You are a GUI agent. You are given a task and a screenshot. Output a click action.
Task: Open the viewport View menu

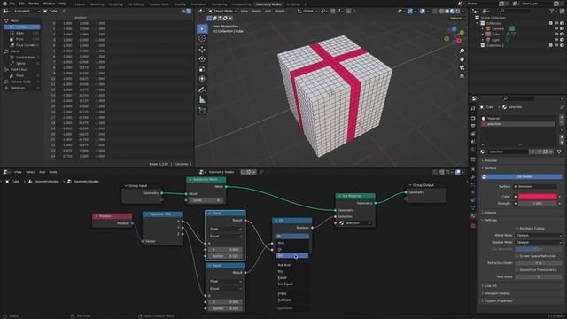[245, 12]
